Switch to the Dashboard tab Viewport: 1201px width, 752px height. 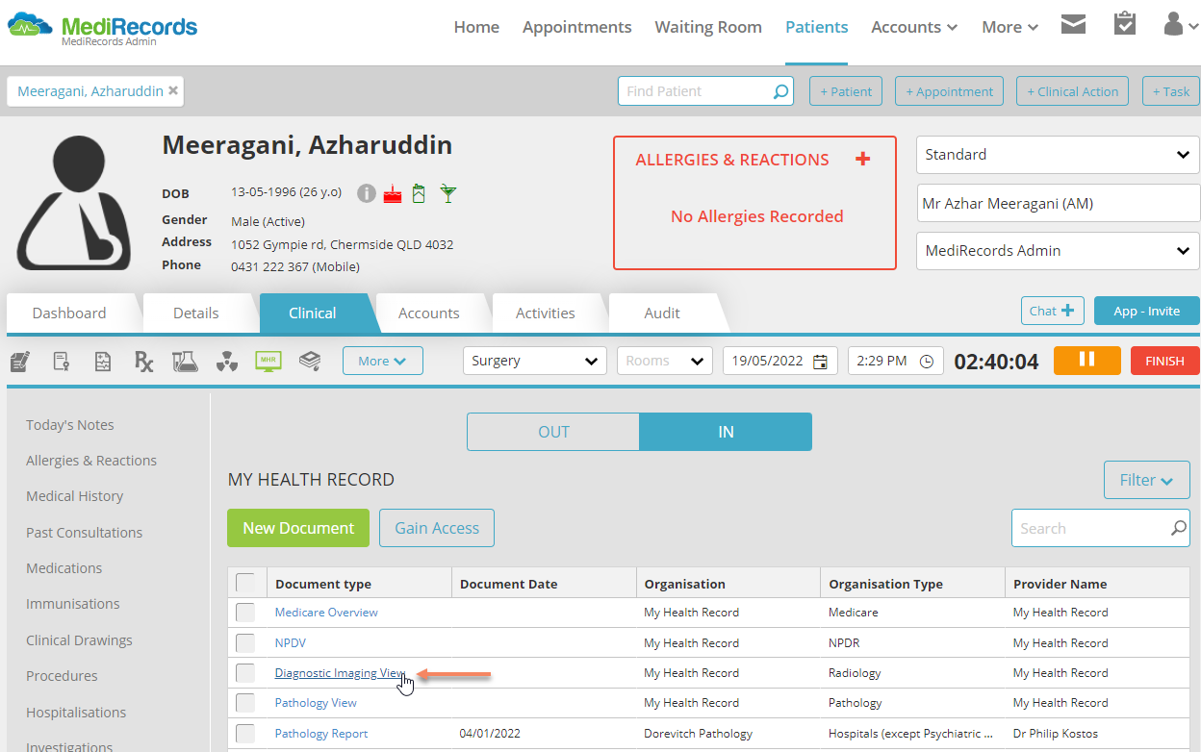[x=69, y=313]
